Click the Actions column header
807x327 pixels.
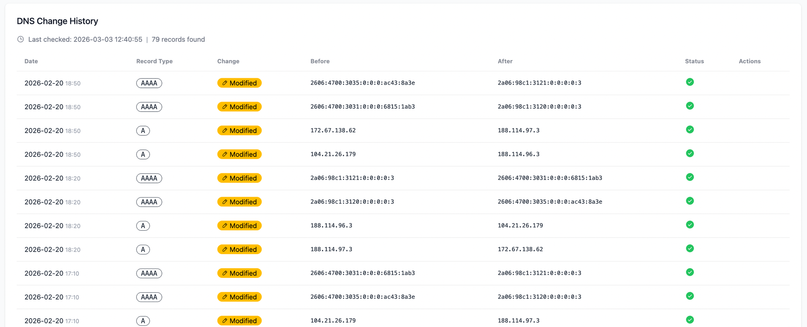749,61
